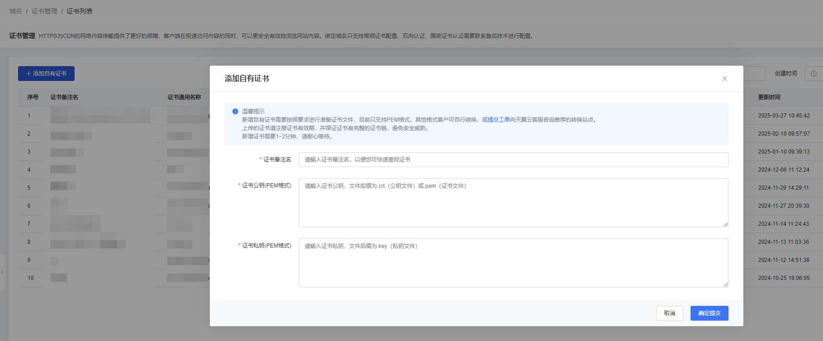Screen dimensions: 823x341
Task: Select 证书列表 breadcrumb item
Action: point(80,11)
